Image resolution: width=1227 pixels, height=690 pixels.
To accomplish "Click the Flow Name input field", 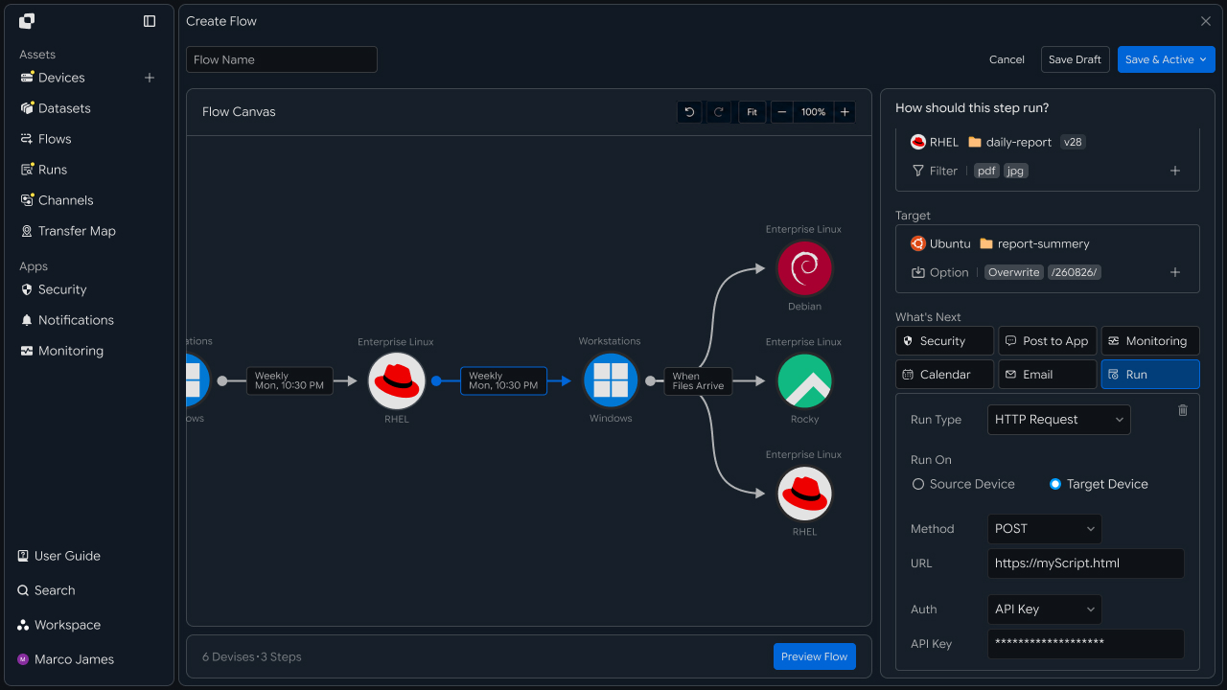I will [x=282, y=59].
